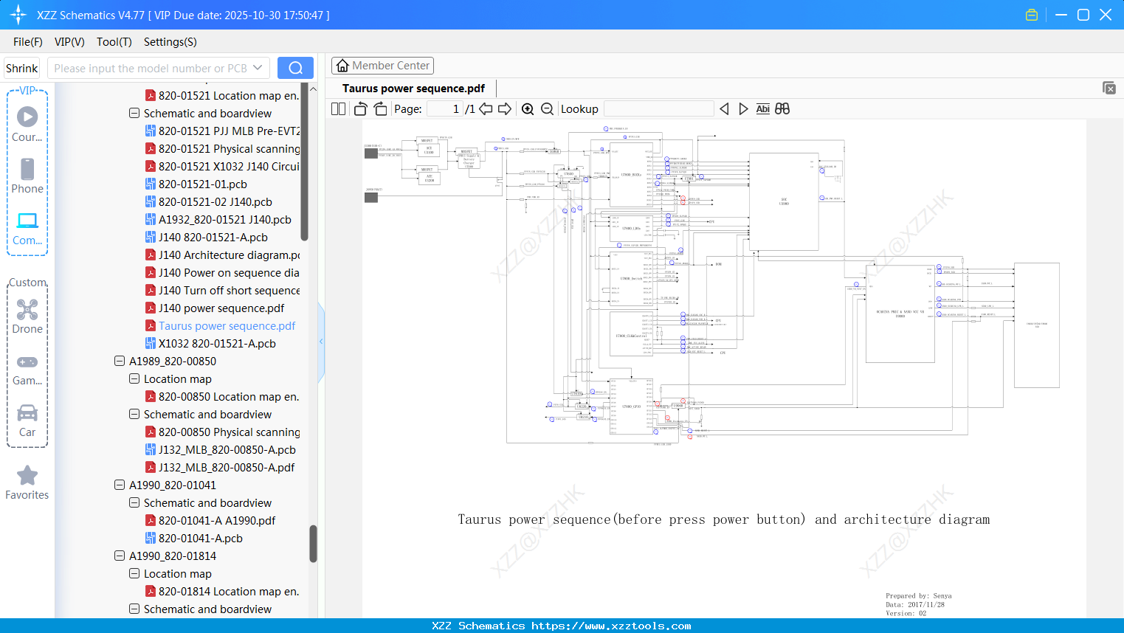Click the binoculars search icon
Viewport: 1124px width, 633px height.
(x=782, y=109)
